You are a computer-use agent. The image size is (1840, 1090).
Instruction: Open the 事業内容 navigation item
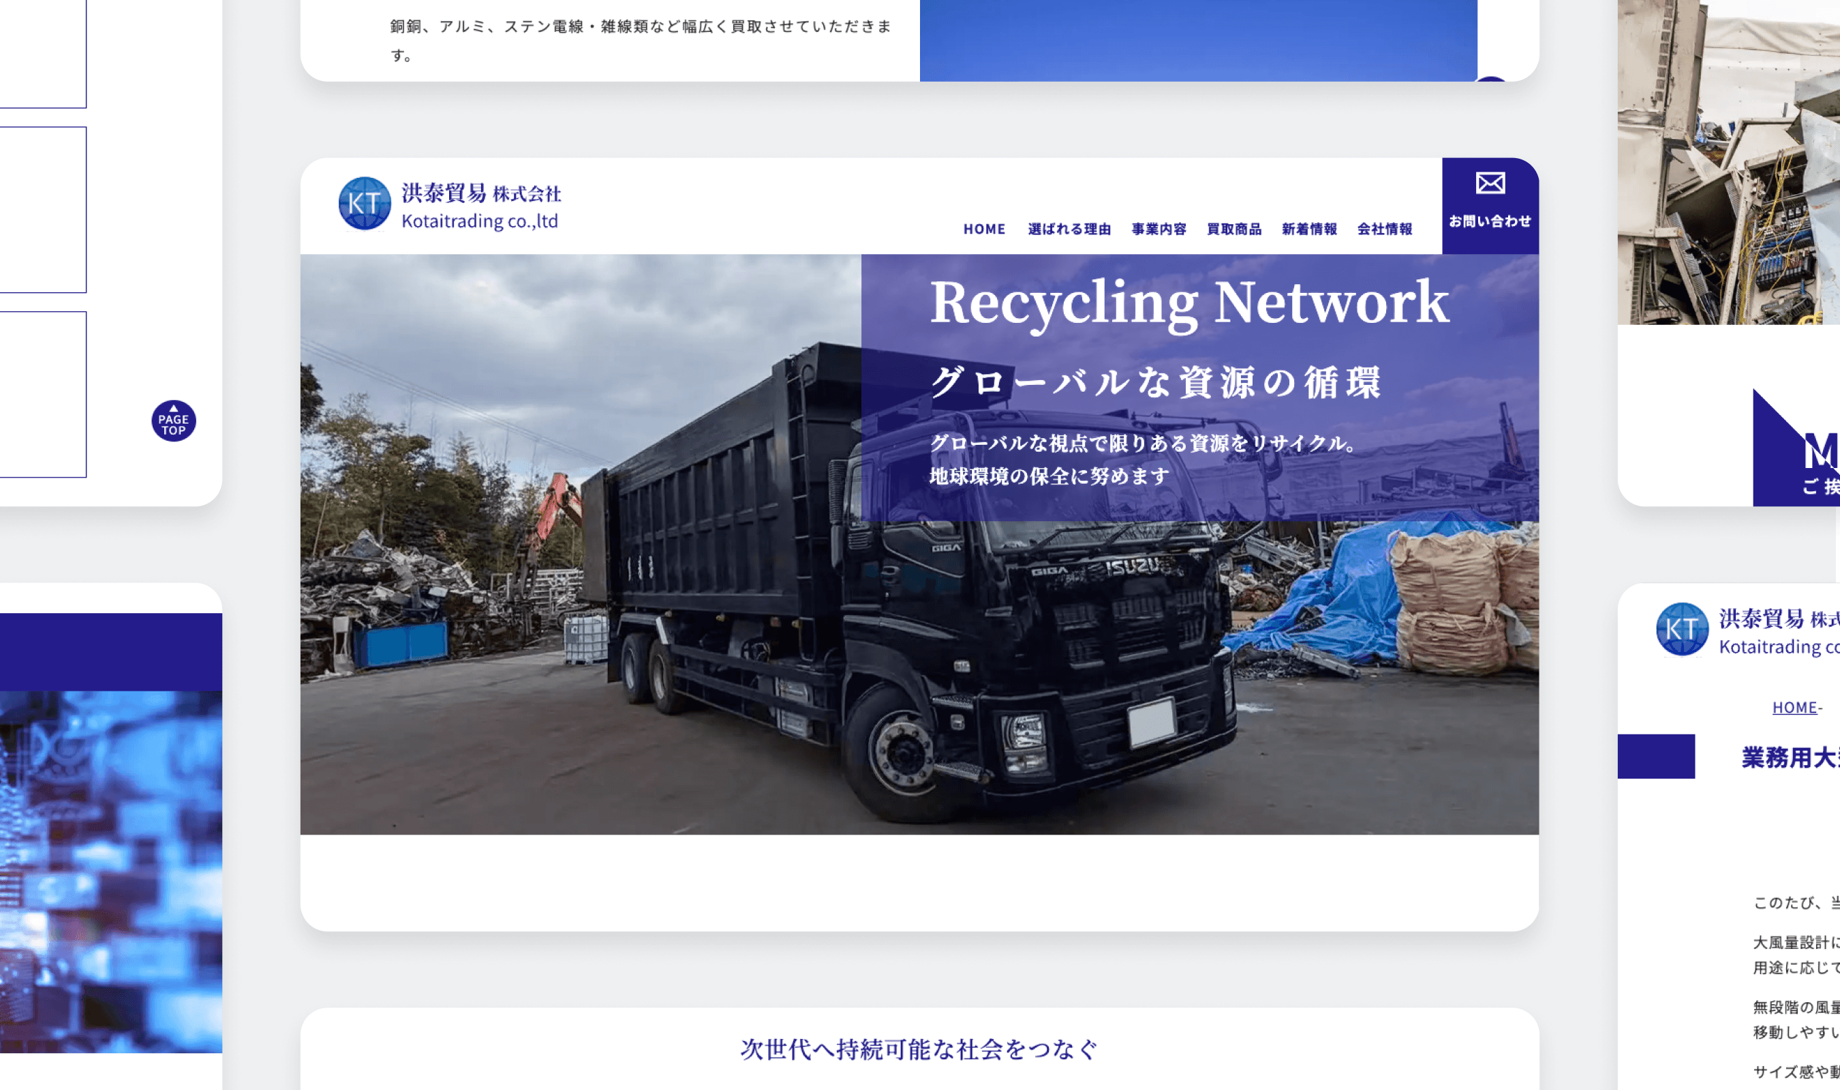1159,229
